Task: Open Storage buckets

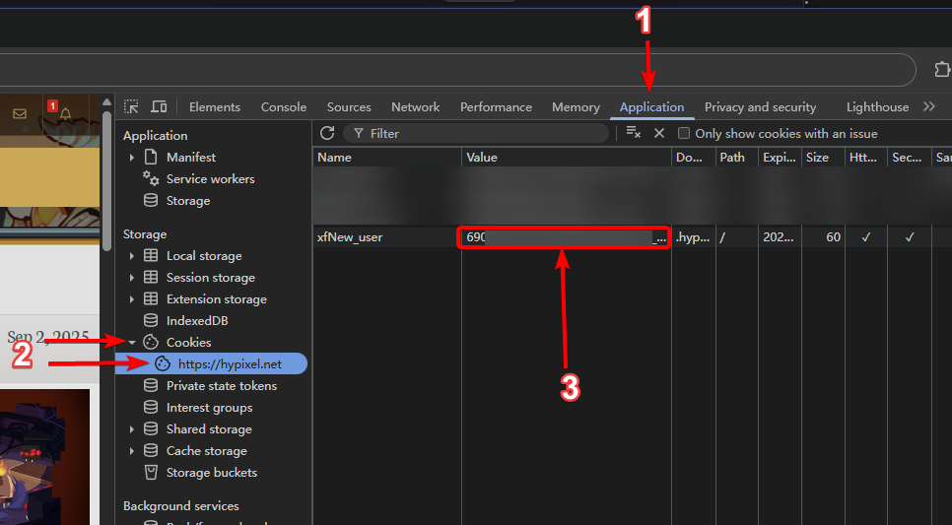Action: point(212,472)
